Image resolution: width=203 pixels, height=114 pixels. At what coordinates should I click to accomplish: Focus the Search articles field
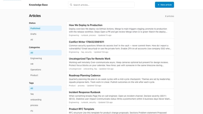click(x=101, y=5)
